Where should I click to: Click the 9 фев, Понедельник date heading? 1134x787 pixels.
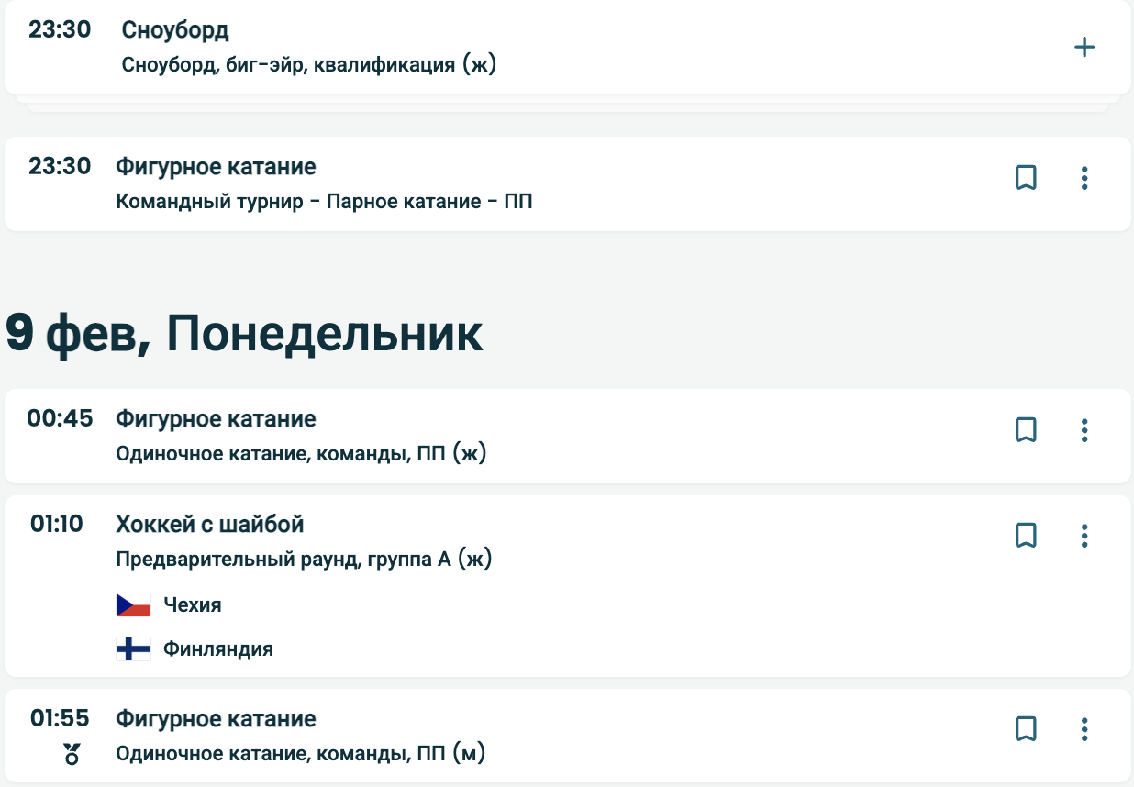(244, 335)
